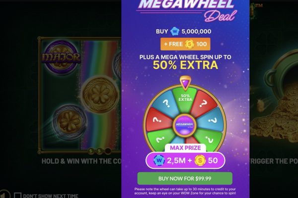
Task: Click the Buy Now for $99.99 button
Action: (x=185, y=179)
